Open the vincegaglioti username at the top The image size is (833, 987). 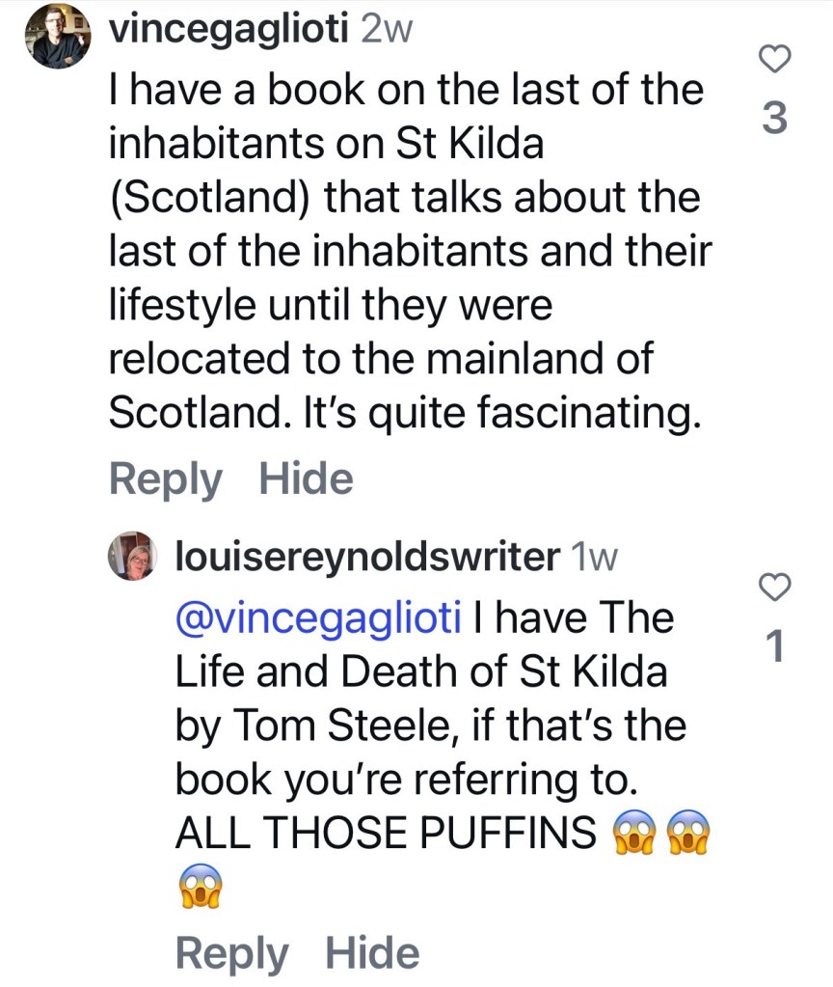(x=229, y=30)
